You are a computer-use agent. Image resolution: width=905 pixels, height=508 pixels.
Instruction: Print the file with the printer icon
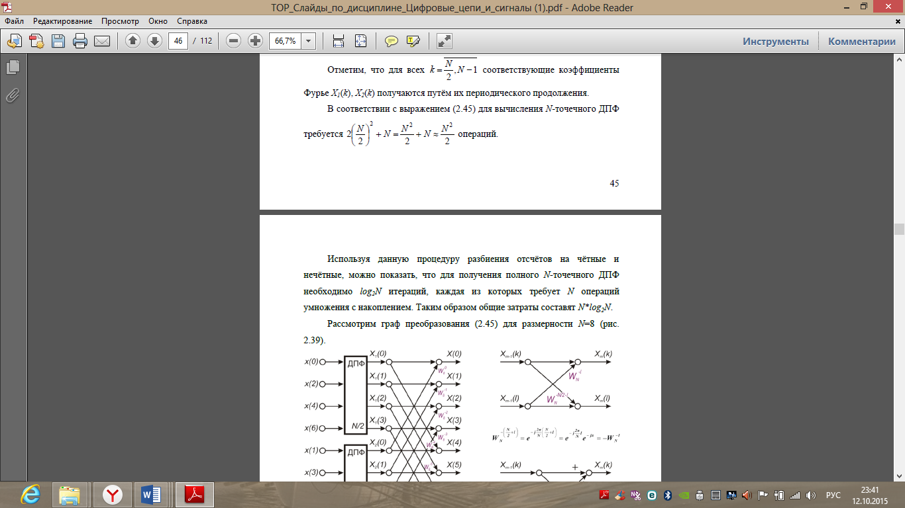pyautogui.click(x=80, y=41)
